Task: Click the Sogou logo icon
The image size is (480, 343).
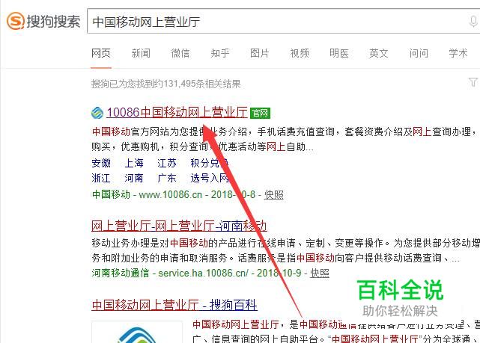Action: click(16, 21)
